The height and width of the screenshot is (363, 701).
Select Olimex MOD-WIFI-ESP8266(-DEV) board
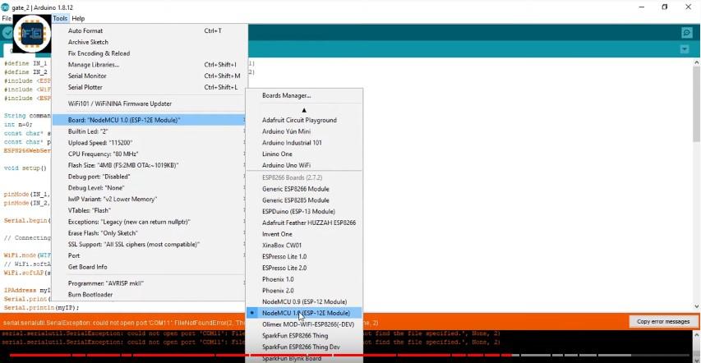coord(304,324)
